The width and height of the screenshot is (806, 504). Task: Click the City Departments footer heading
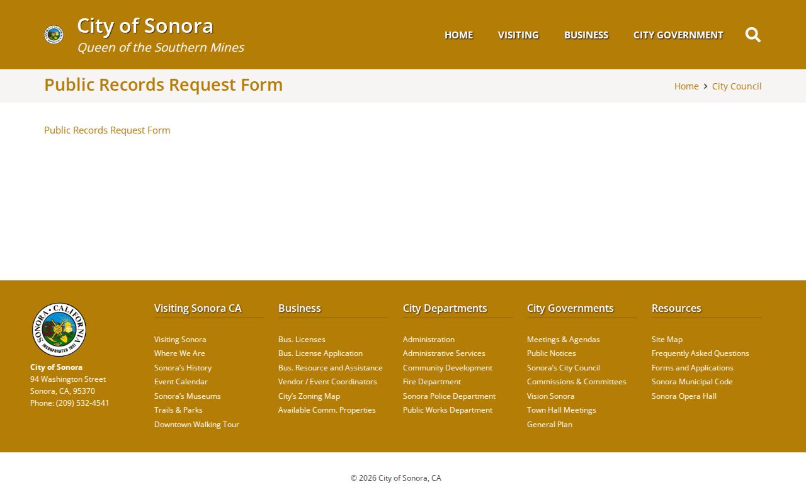pyautogui.click(x=445, y=308)
